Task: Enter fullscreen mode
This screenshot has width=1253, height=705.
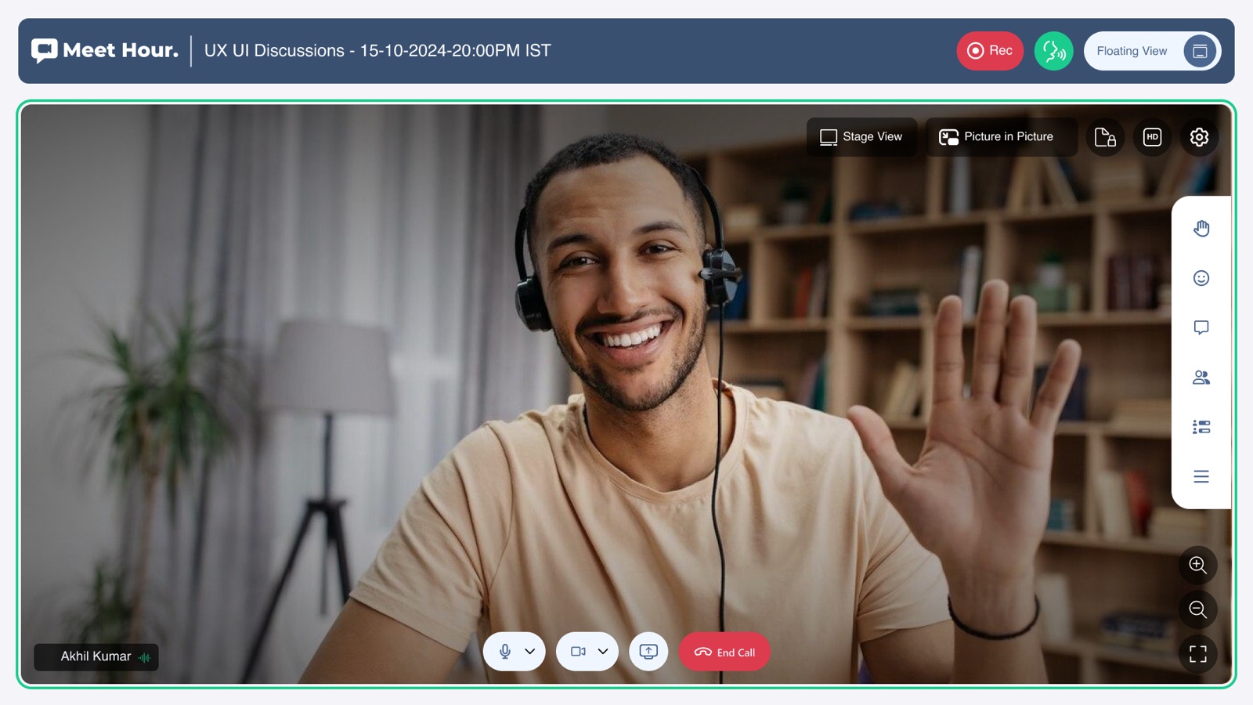Action: (1197, 654)
